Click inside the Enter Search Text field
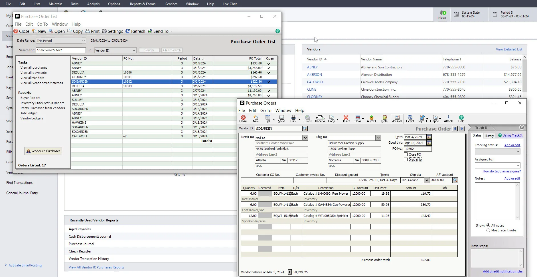Image resolution: width=537 pixels, height=277 pixels. click(60, 50)
